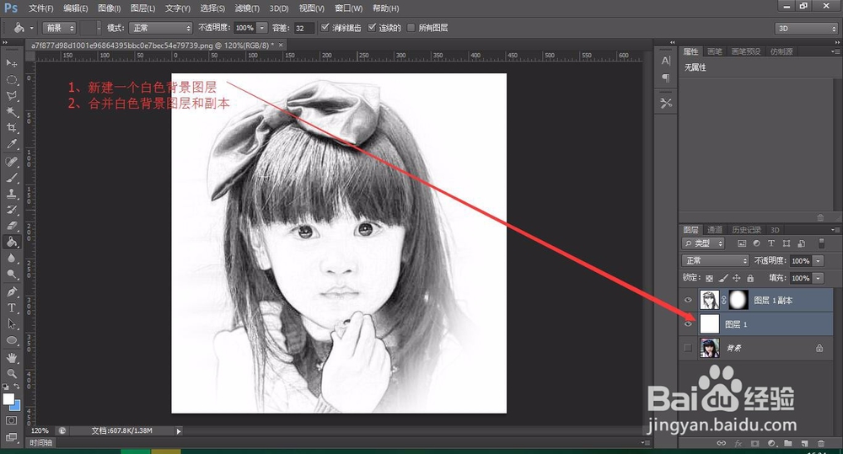Click the foreground color swatch
This screenshot has width=843, height=454.
[x=8, y=398]
